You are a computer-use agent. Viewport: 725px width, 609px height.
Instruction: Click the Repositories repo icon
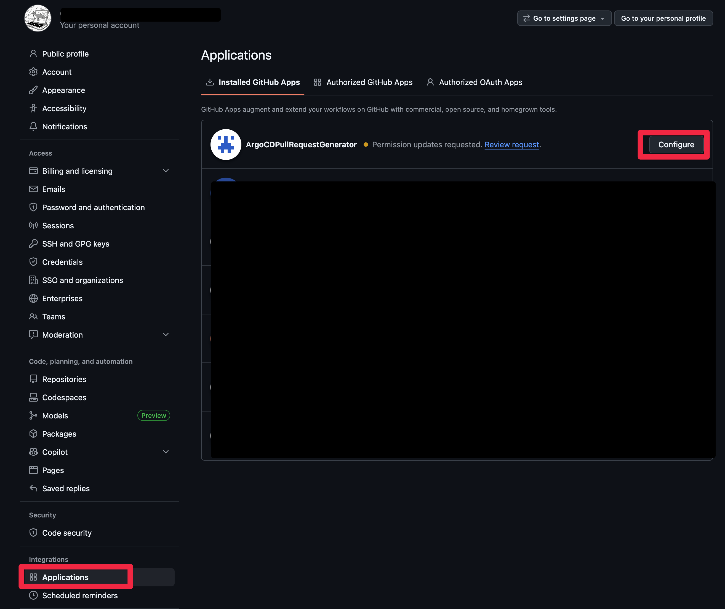(33, 379)
